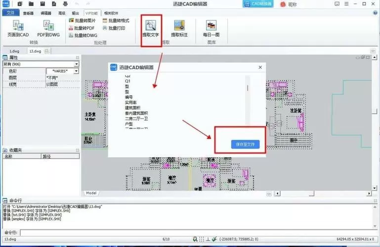Viewport: 380px width, 247px height.
Task: Close the 13.dwg tab with its X
Action: [47, 51]
